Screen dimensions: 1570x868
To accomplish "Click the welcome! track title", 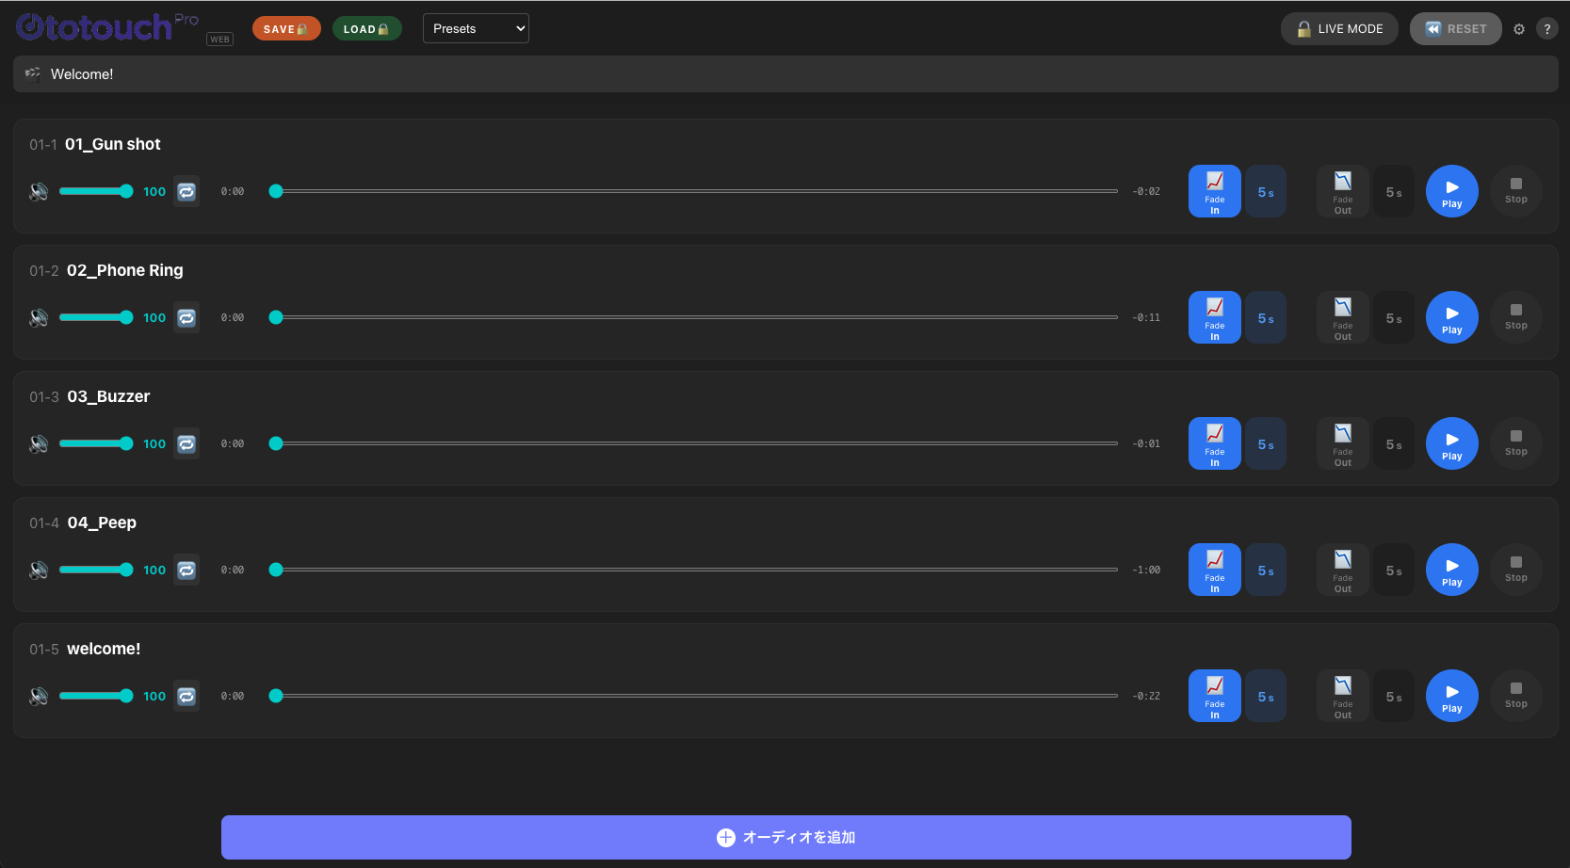I will click(104, 649).
